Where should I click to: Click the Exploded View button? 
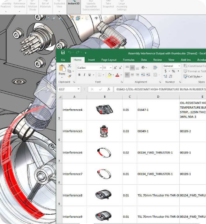(x=59, y=5)
